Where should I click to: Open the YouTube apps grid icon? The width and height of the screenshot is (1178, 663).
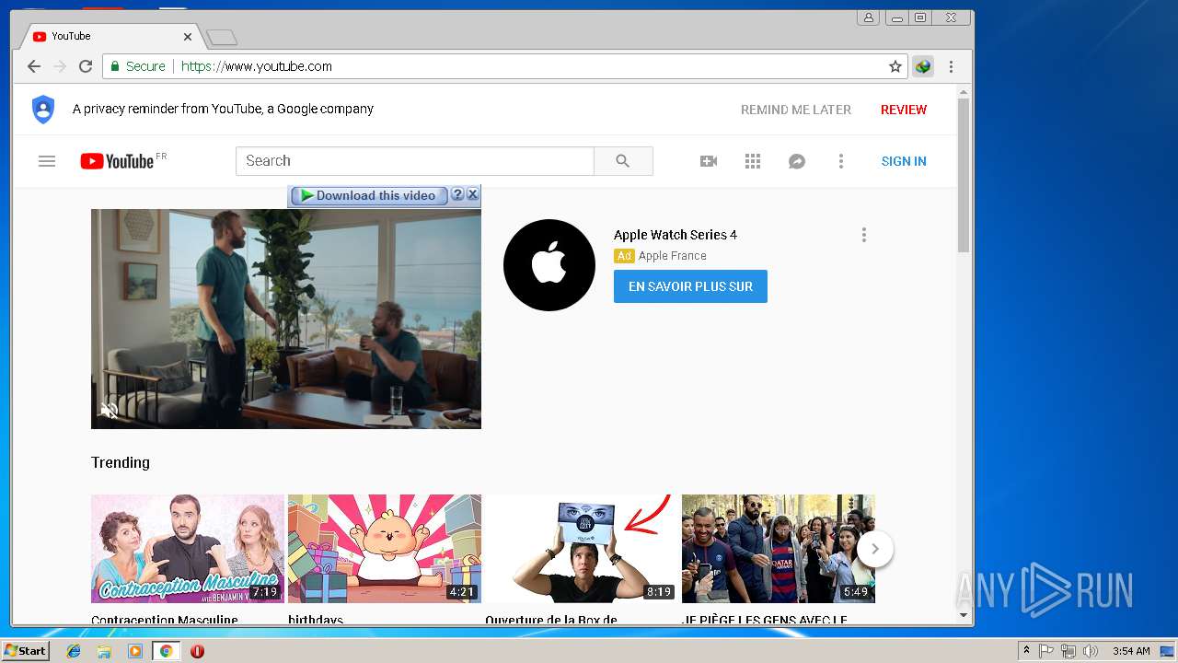753,161
